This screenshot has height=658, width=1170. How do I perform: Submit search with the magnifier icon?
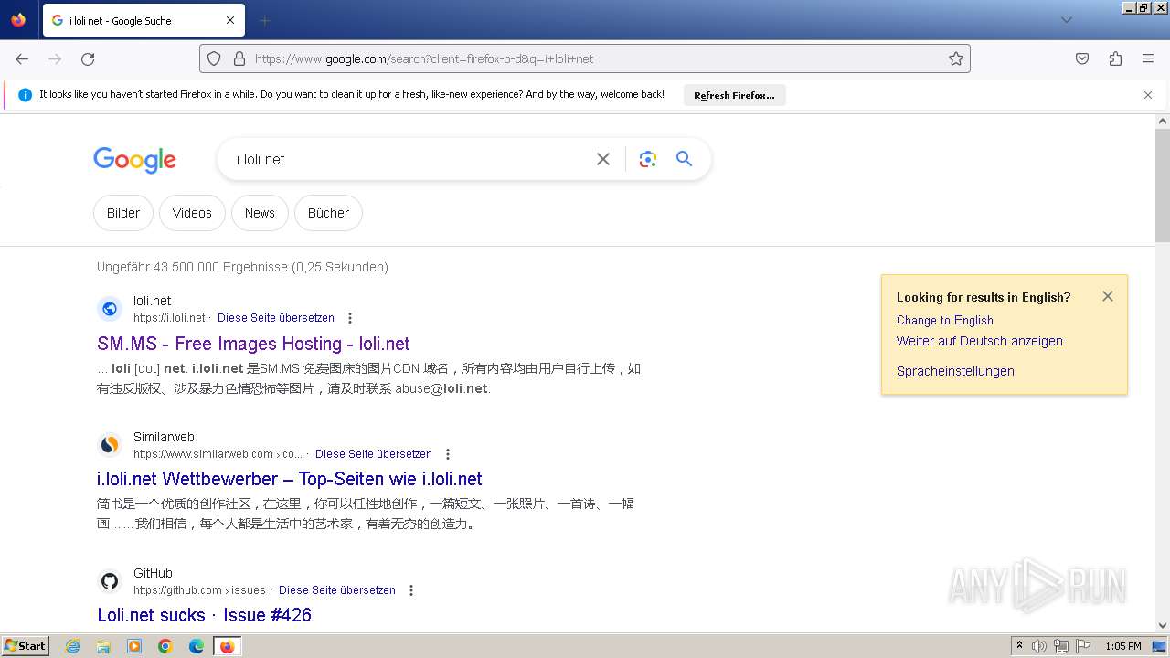point(684,159)
